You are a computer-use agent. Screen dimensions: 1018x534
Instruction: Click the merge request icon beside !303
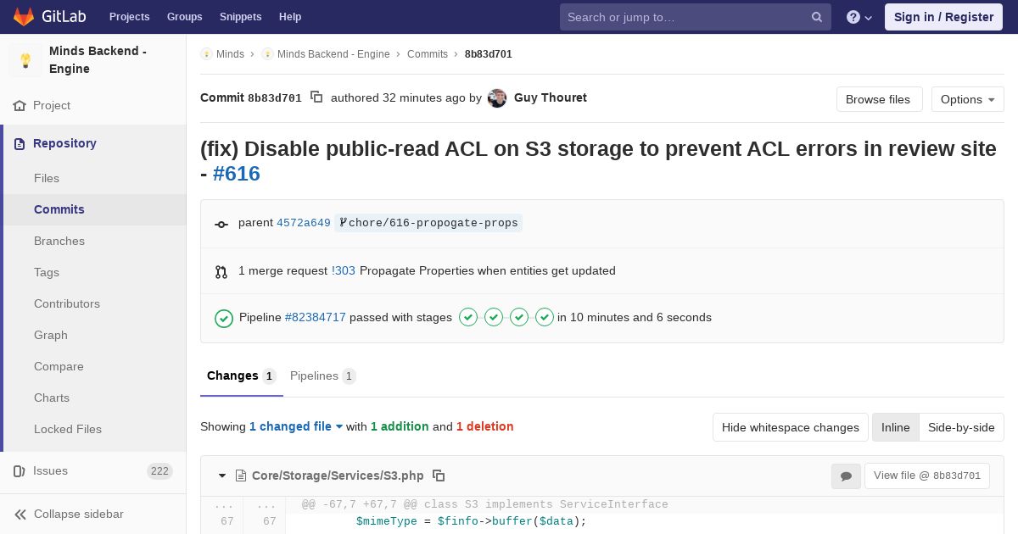click(221, 271)
